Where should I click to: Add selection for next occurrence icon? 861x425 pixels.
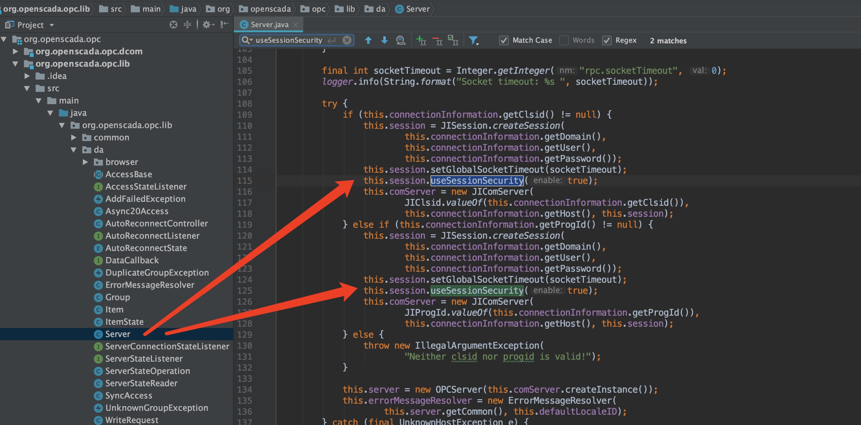(x=421, y=40)
